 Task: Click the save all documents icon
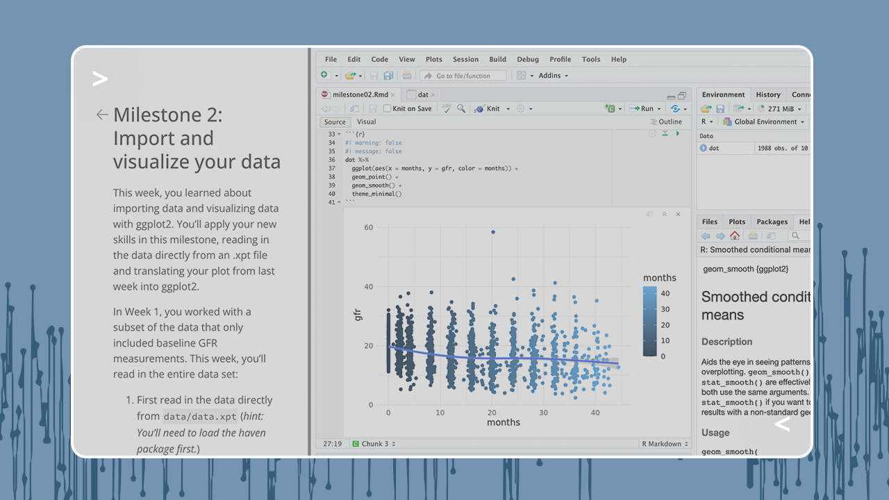pos(388,76)
